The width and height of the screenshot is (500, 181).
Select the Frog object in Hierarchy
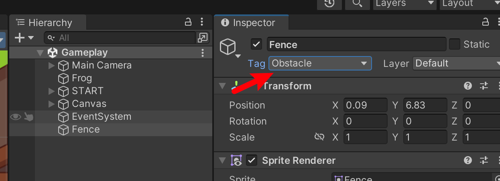click(x=82, y=78)
